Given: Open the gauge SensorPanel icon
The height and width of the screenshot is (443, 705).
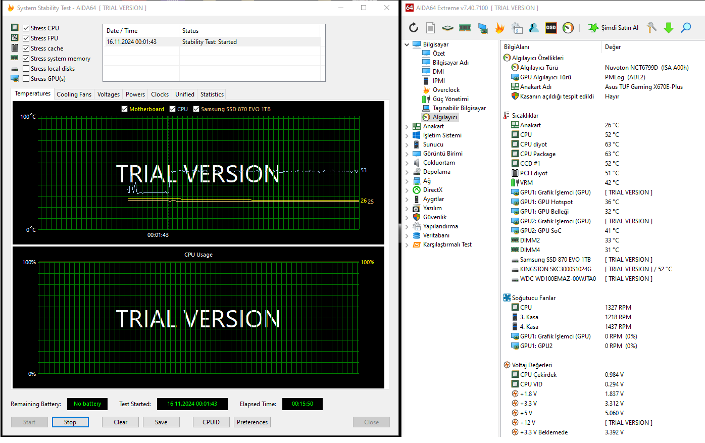Looking at the screenshot, I should coord(568,28).
